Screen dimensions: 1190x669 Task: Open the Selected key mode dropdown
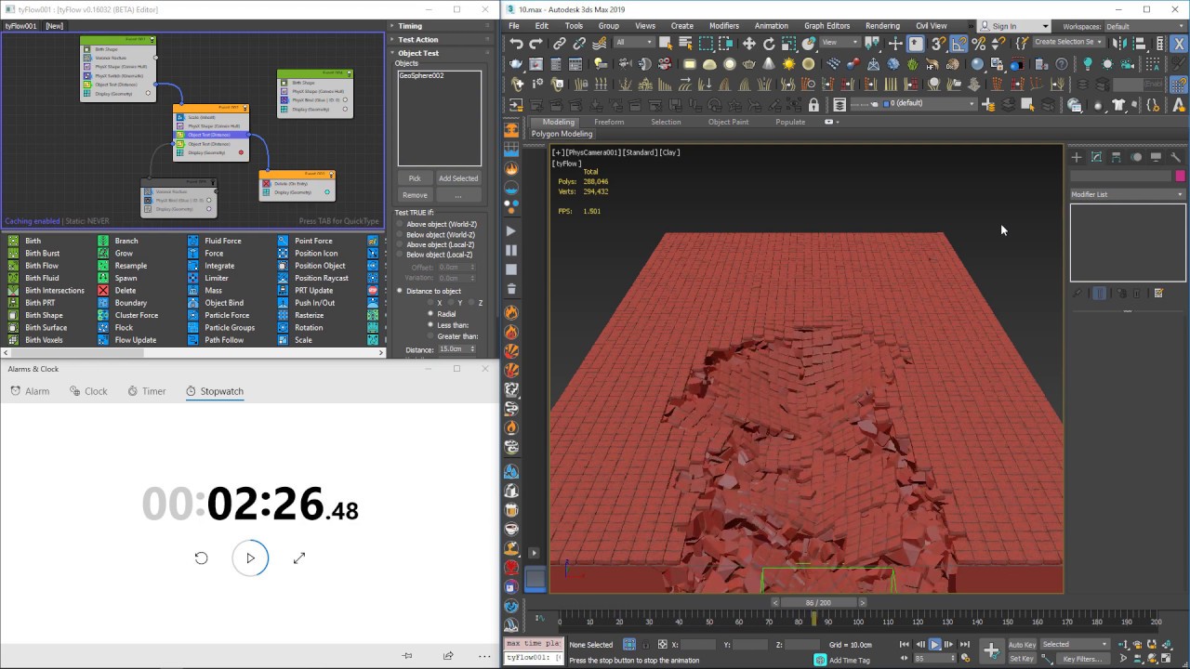point(1076,644)
